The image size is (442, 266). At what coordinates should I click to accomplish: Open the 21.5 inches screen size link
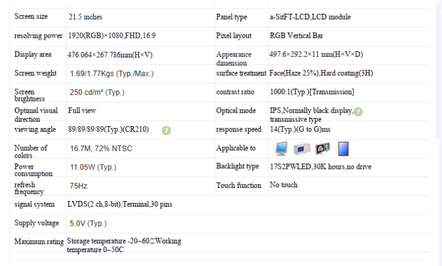coord(85,17)
